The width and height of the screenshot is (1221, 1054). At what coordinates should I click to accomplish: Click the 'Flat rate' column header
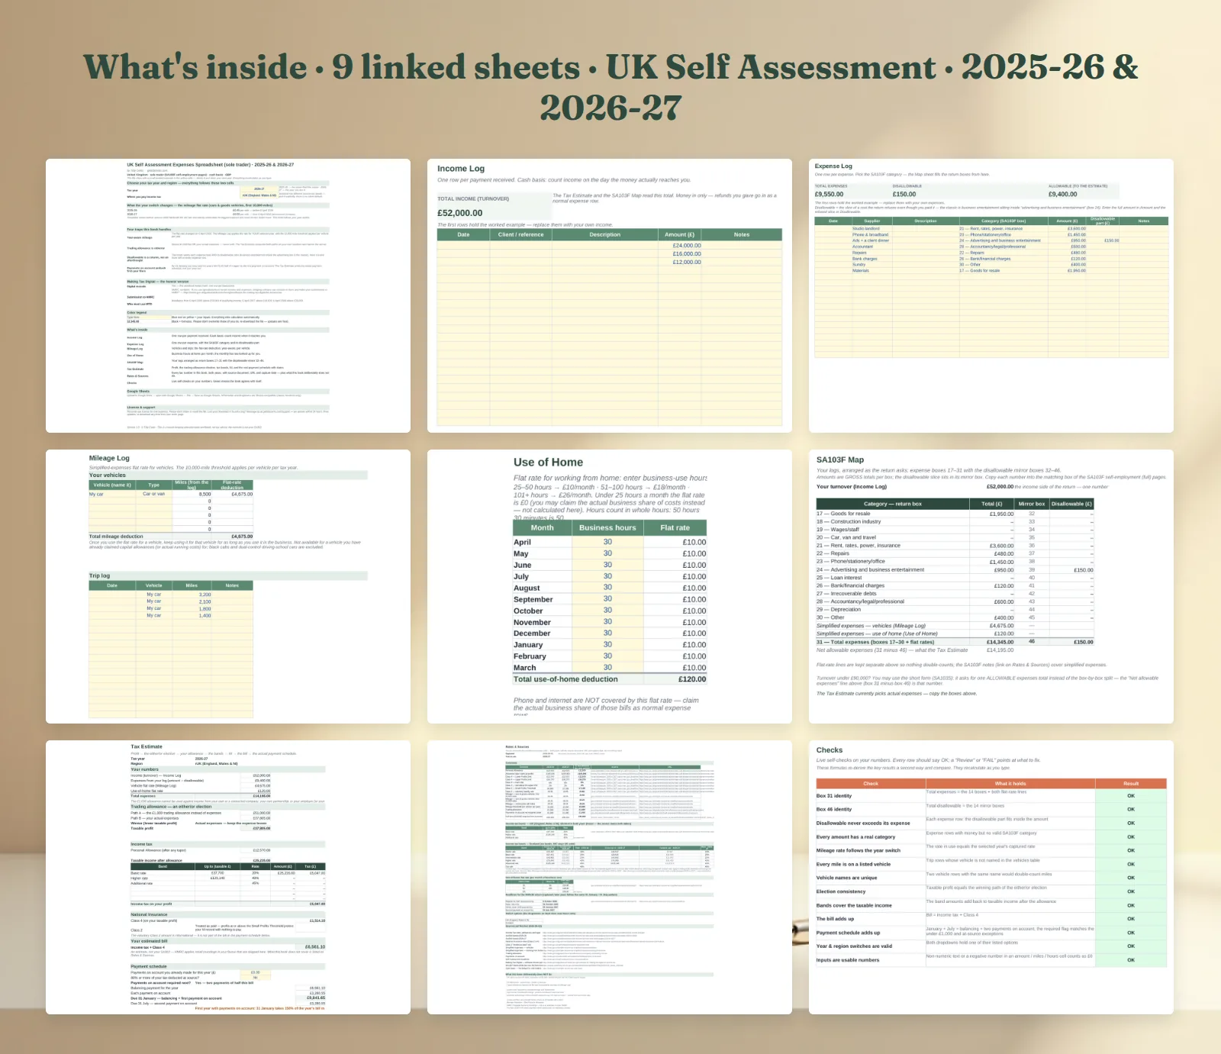(675, 527)
